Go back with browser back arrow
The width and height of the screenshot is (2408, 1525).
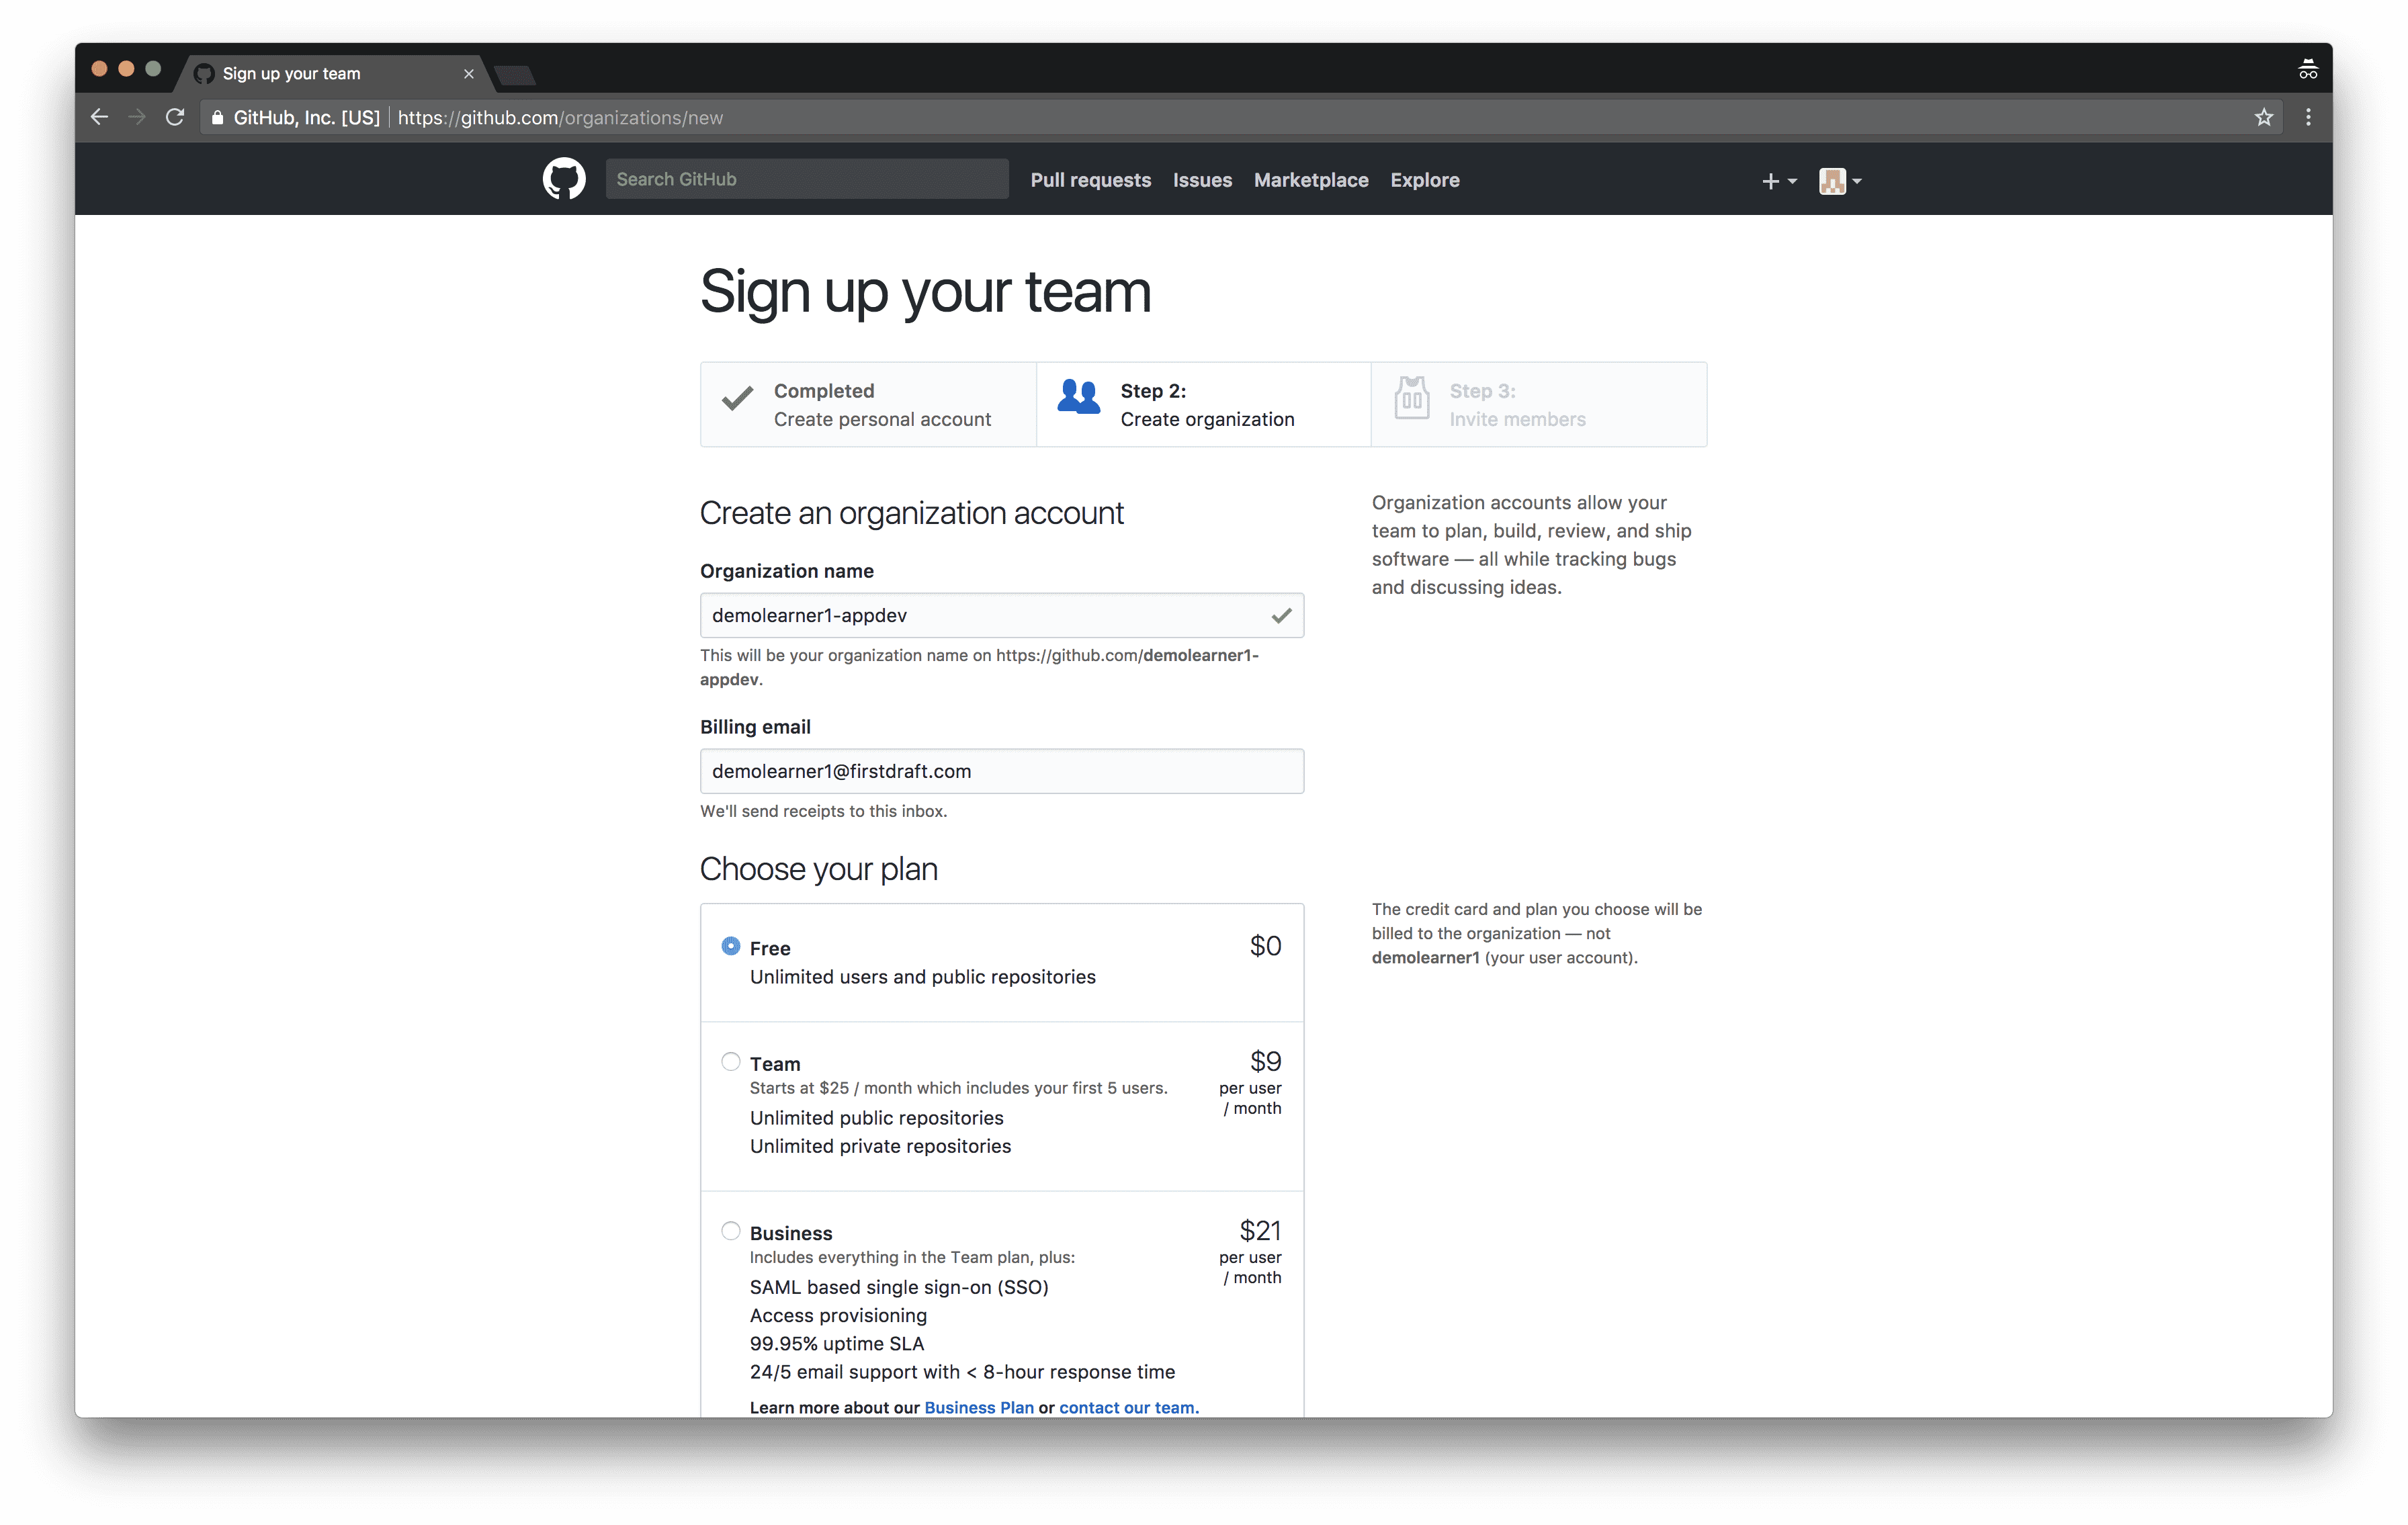click(99, 117)
